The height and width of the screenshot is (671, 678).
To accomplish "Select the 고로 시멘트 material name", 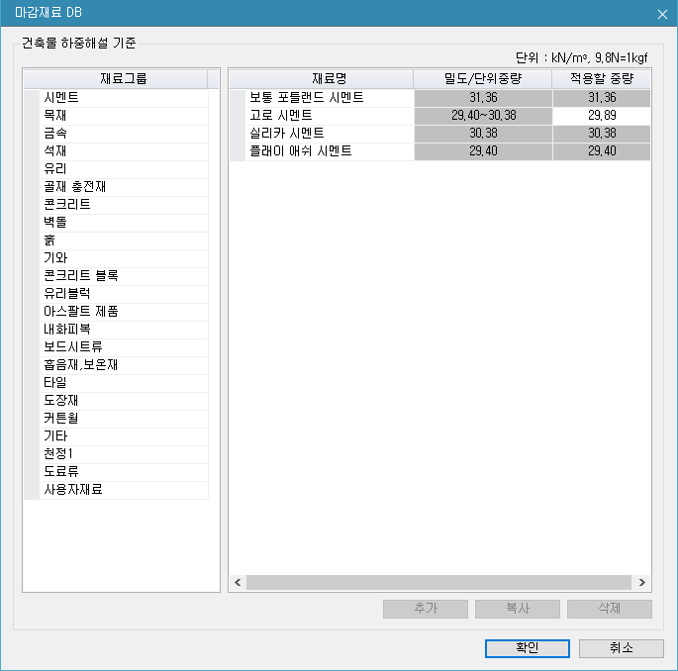I will point(330,116).
